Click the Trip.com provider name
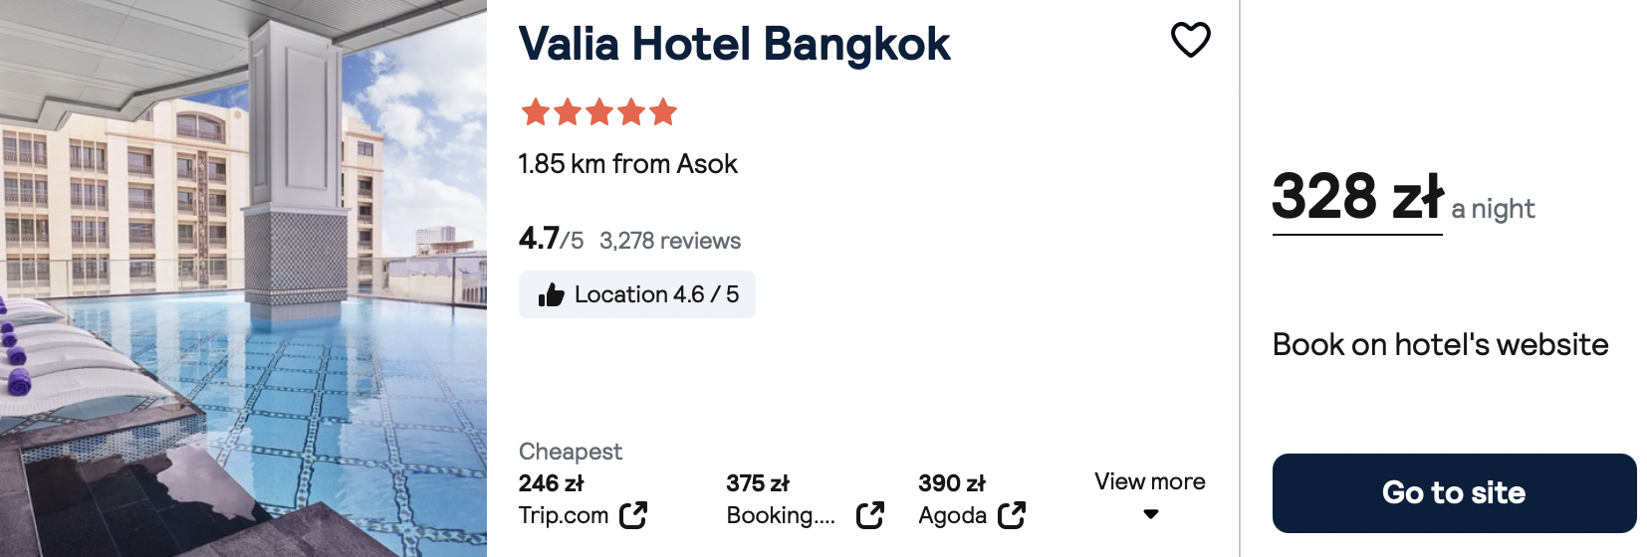The width and height of the screenshot is (1647, 557). click(564, 515)
